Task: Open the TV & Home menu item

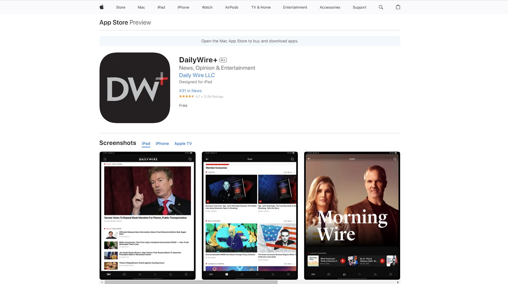Action: pos(261,7)
